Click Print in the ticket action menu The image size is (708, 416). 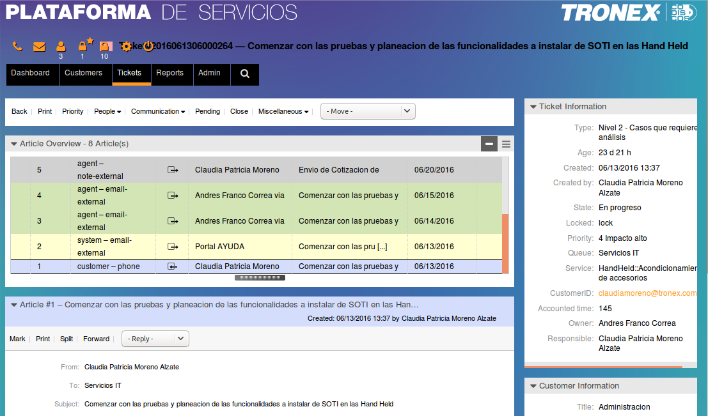point(45,111)
